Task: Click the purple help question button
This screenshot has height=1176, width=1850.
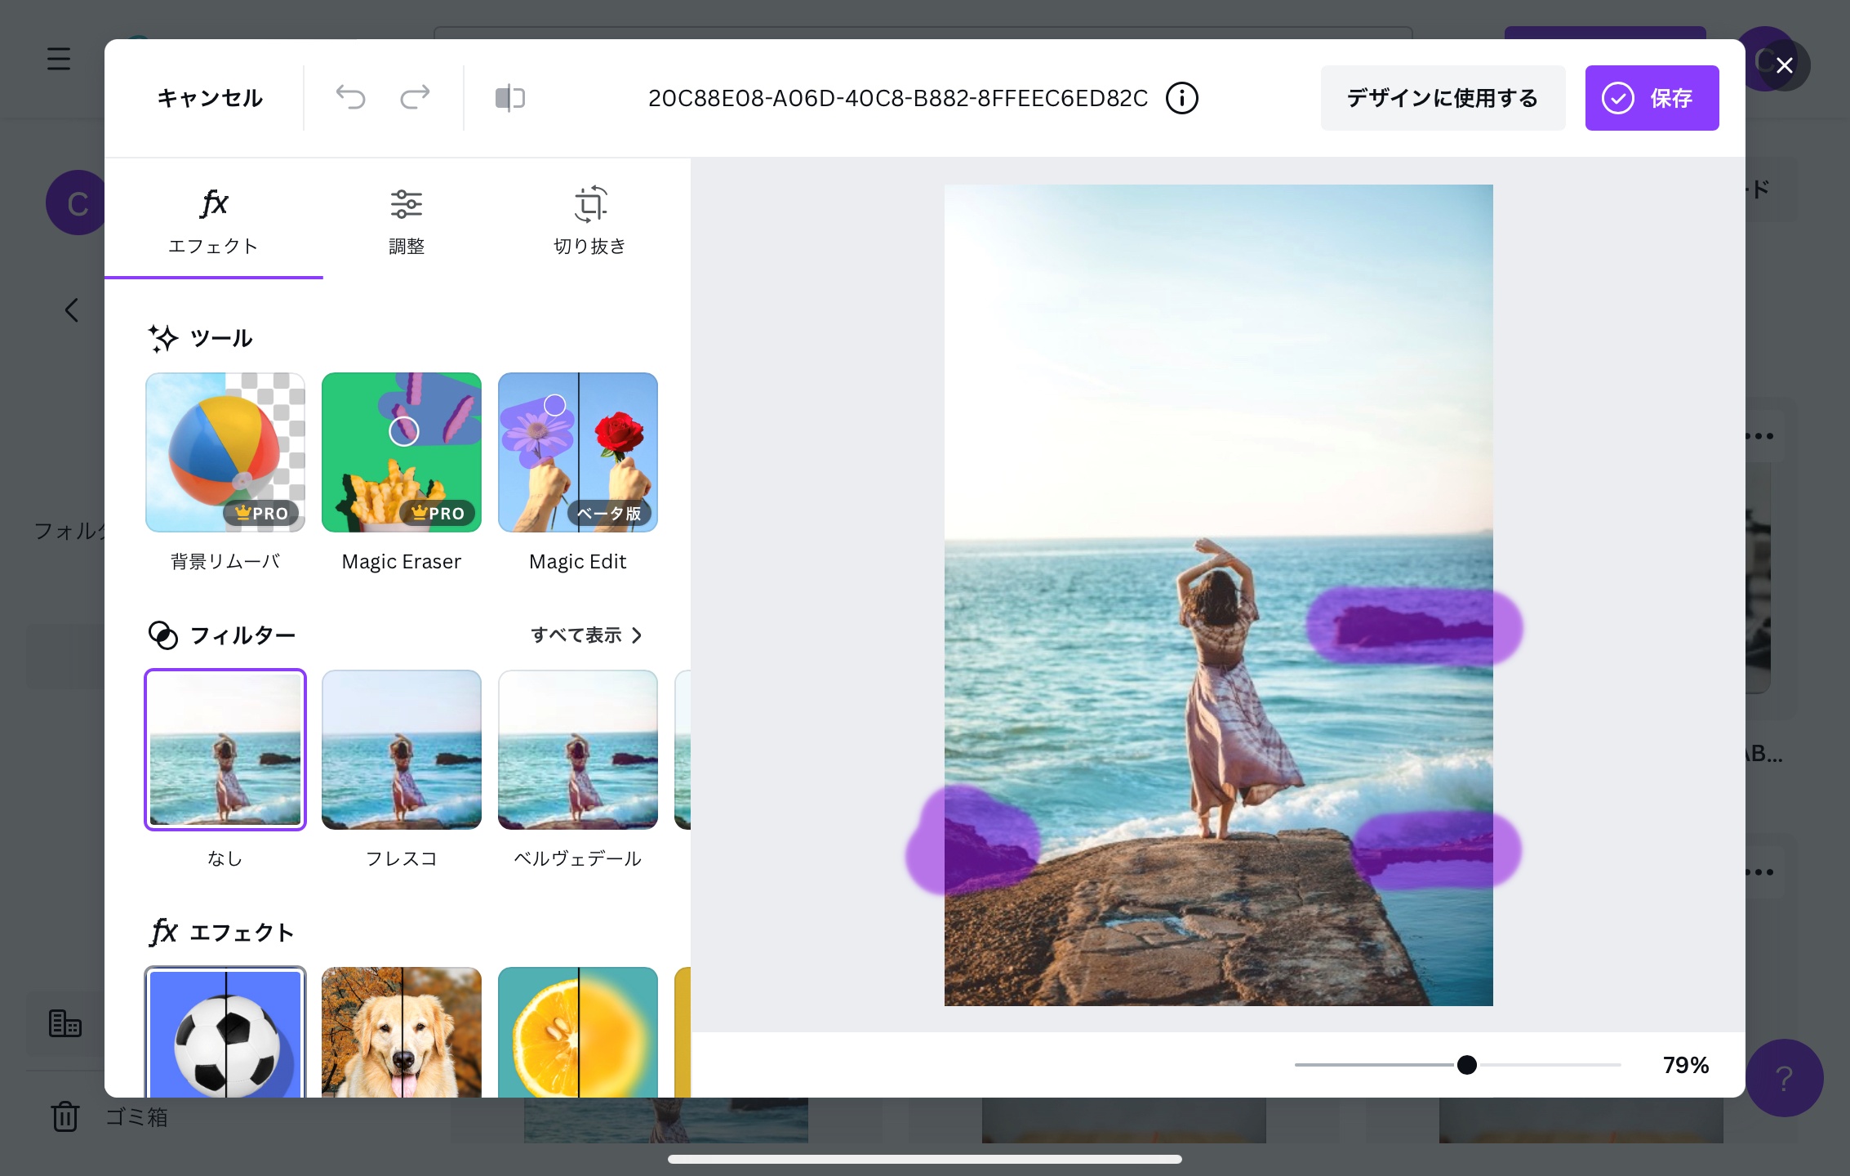Action: pos(1785,1078)
